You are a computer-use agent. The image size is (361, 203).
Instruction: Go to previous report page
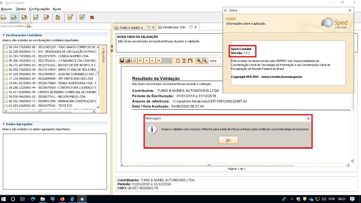coord(146,61)
